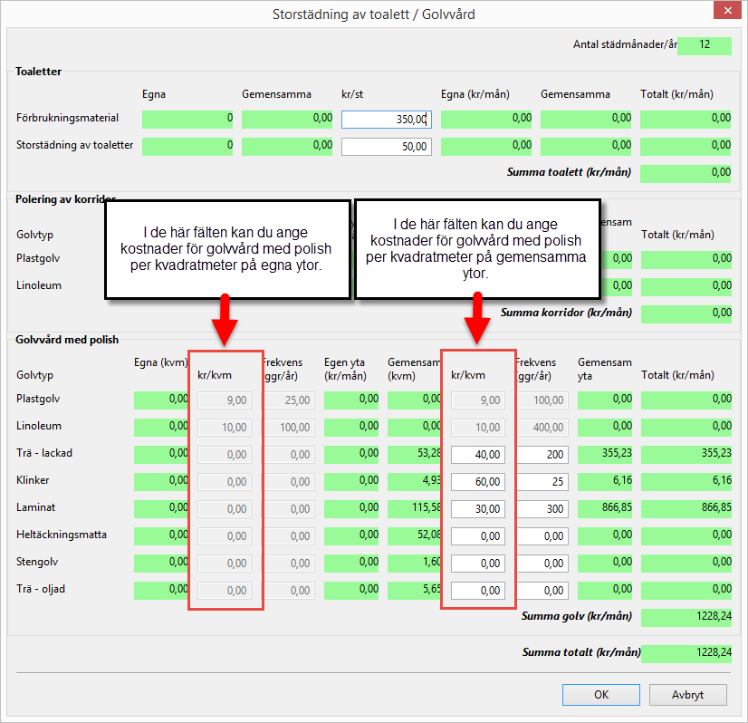Select Trä - oljad frequency field for shared areas
Screen dimensions: 748x723
tap(542, 590)
